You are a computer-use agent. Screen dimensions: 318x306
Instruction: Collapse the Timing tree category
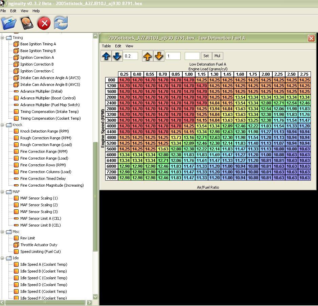pyautogui.click(x=2, y=38)
